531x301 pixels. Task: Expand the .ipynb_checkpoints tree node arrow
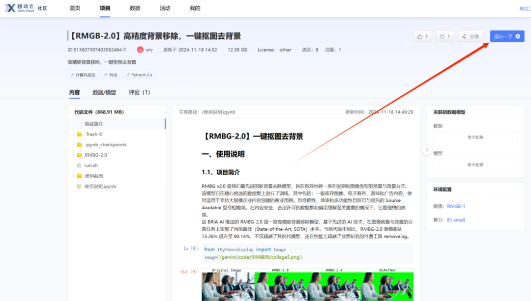pos(73,145)
